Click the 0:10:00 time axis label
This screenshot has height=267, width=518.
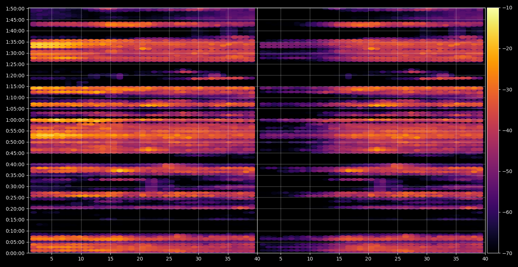(15, 231)
